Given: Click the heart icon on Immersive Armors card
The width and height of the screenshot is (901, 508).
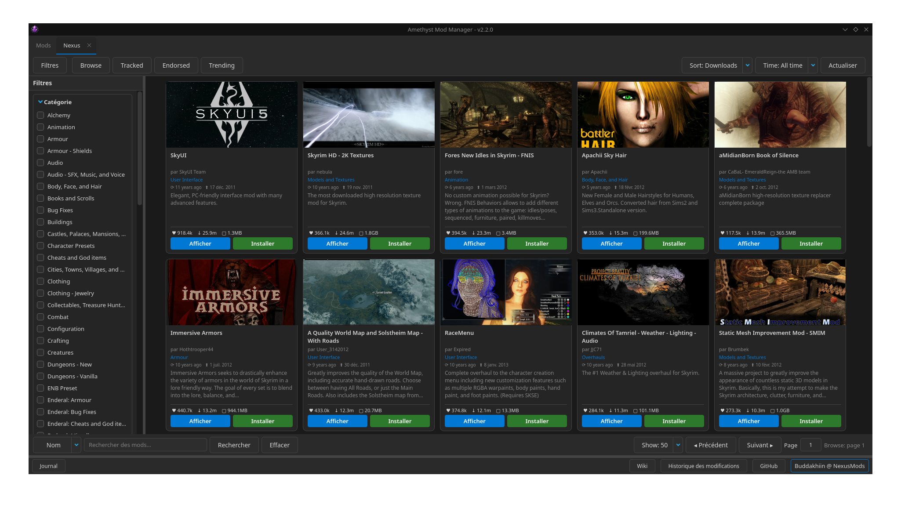Looking at the screenshot, I should (x=174, y=410).
